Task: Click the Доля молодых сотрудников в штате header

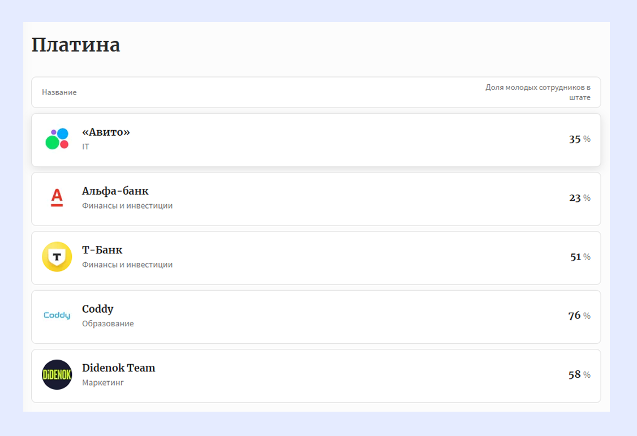Action: [x=538, y=92]
